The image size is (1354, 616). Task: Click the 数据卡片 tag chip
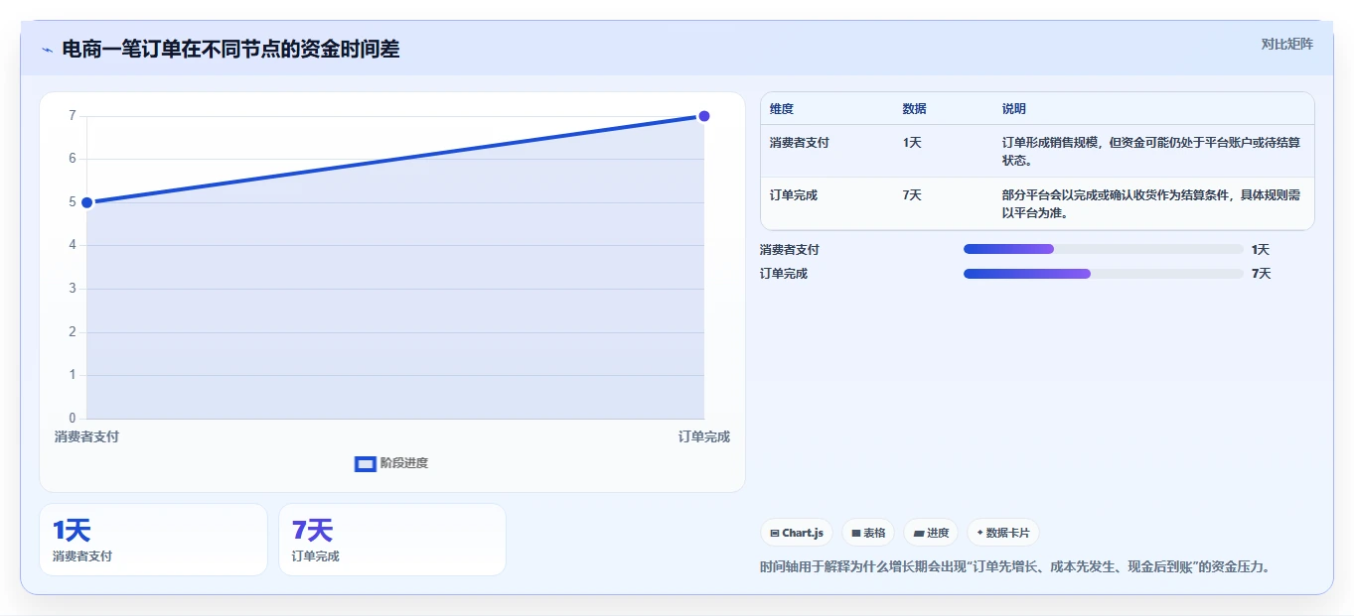(x=1003, y=533)
